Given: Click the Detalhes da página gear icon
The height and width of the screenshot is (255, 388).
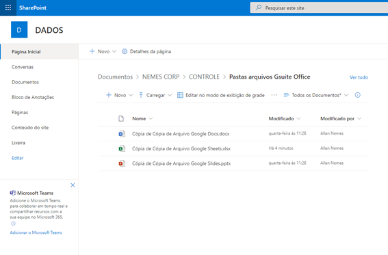Looking at the screenshot, I should click(x=125, y=51).
